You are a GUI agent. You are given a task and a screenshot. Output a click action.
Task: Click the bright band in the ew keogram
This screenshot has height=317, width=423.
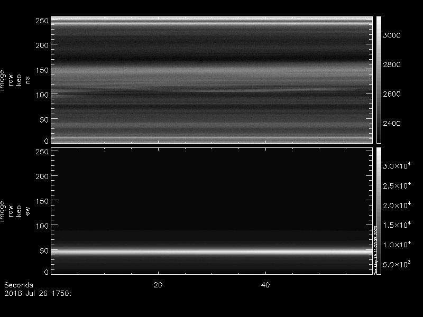pyautogui.click(x=212, y=252)
